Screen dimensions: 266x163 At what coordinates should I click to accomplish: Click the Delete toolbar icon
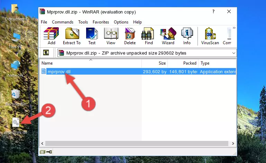pyautogui.click(x=130, y=36)
